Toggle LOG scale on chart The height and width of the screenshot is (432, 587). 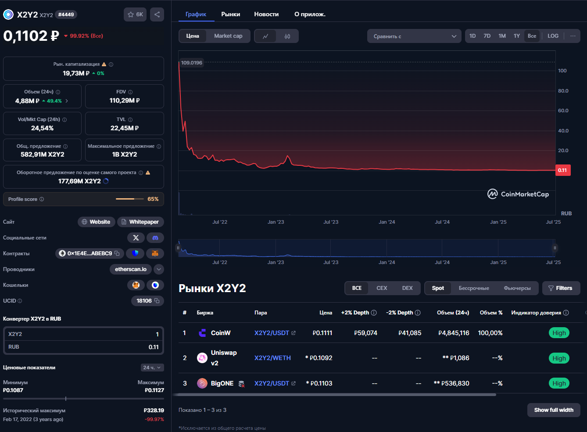[x=553, y=36]
